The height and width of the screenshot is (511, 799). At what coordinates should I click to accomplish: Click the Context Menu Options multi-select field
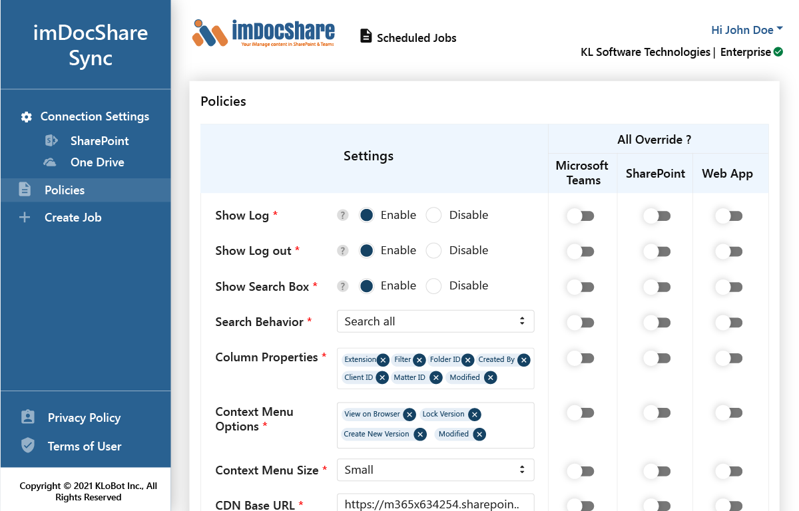pyautogui.click(x=435, y=425)
